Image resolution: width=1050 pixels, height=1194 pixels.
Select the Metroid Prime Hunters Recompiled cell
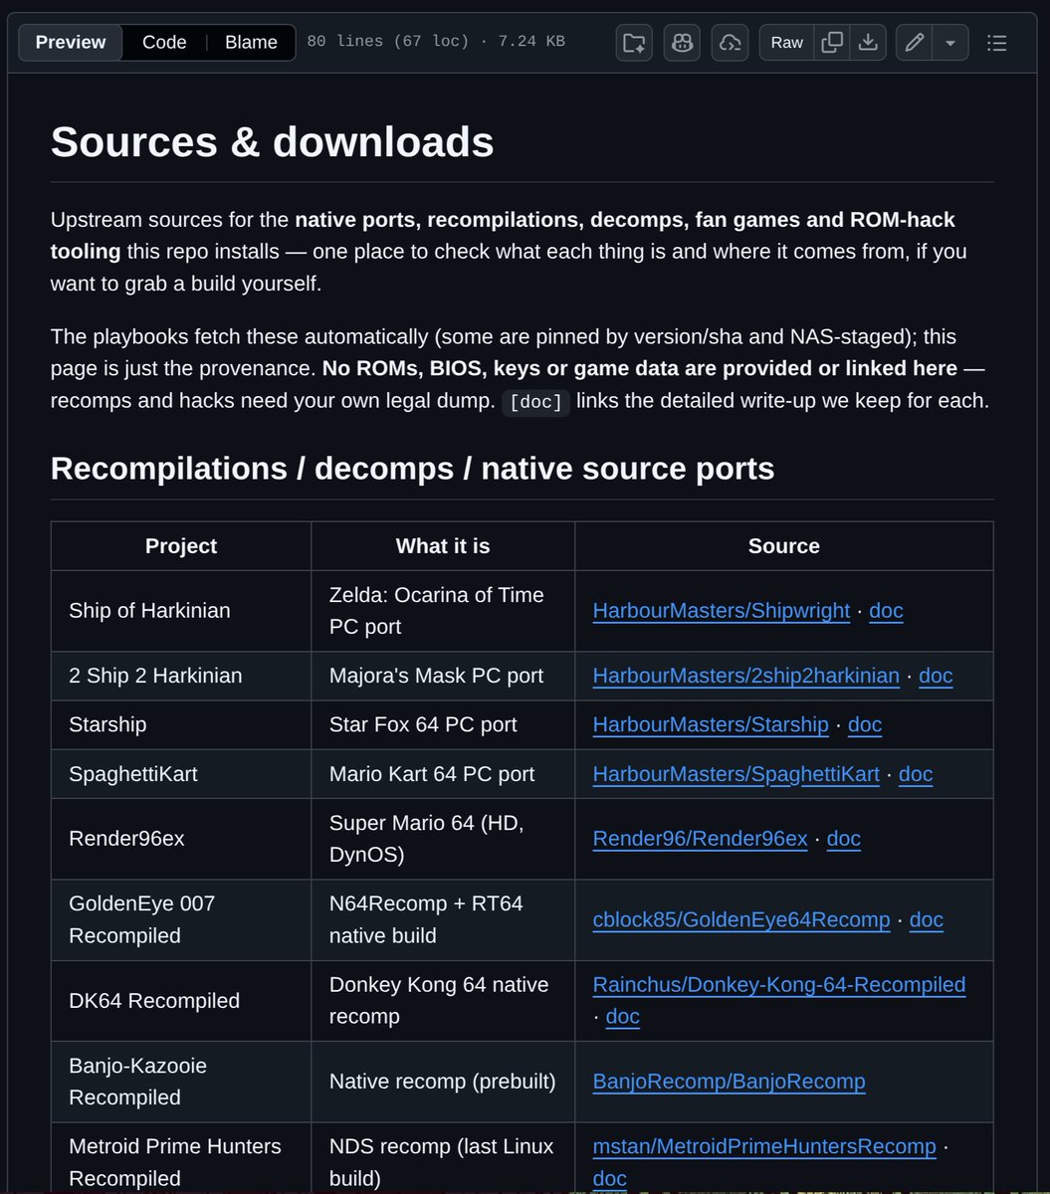point(181,1158)
